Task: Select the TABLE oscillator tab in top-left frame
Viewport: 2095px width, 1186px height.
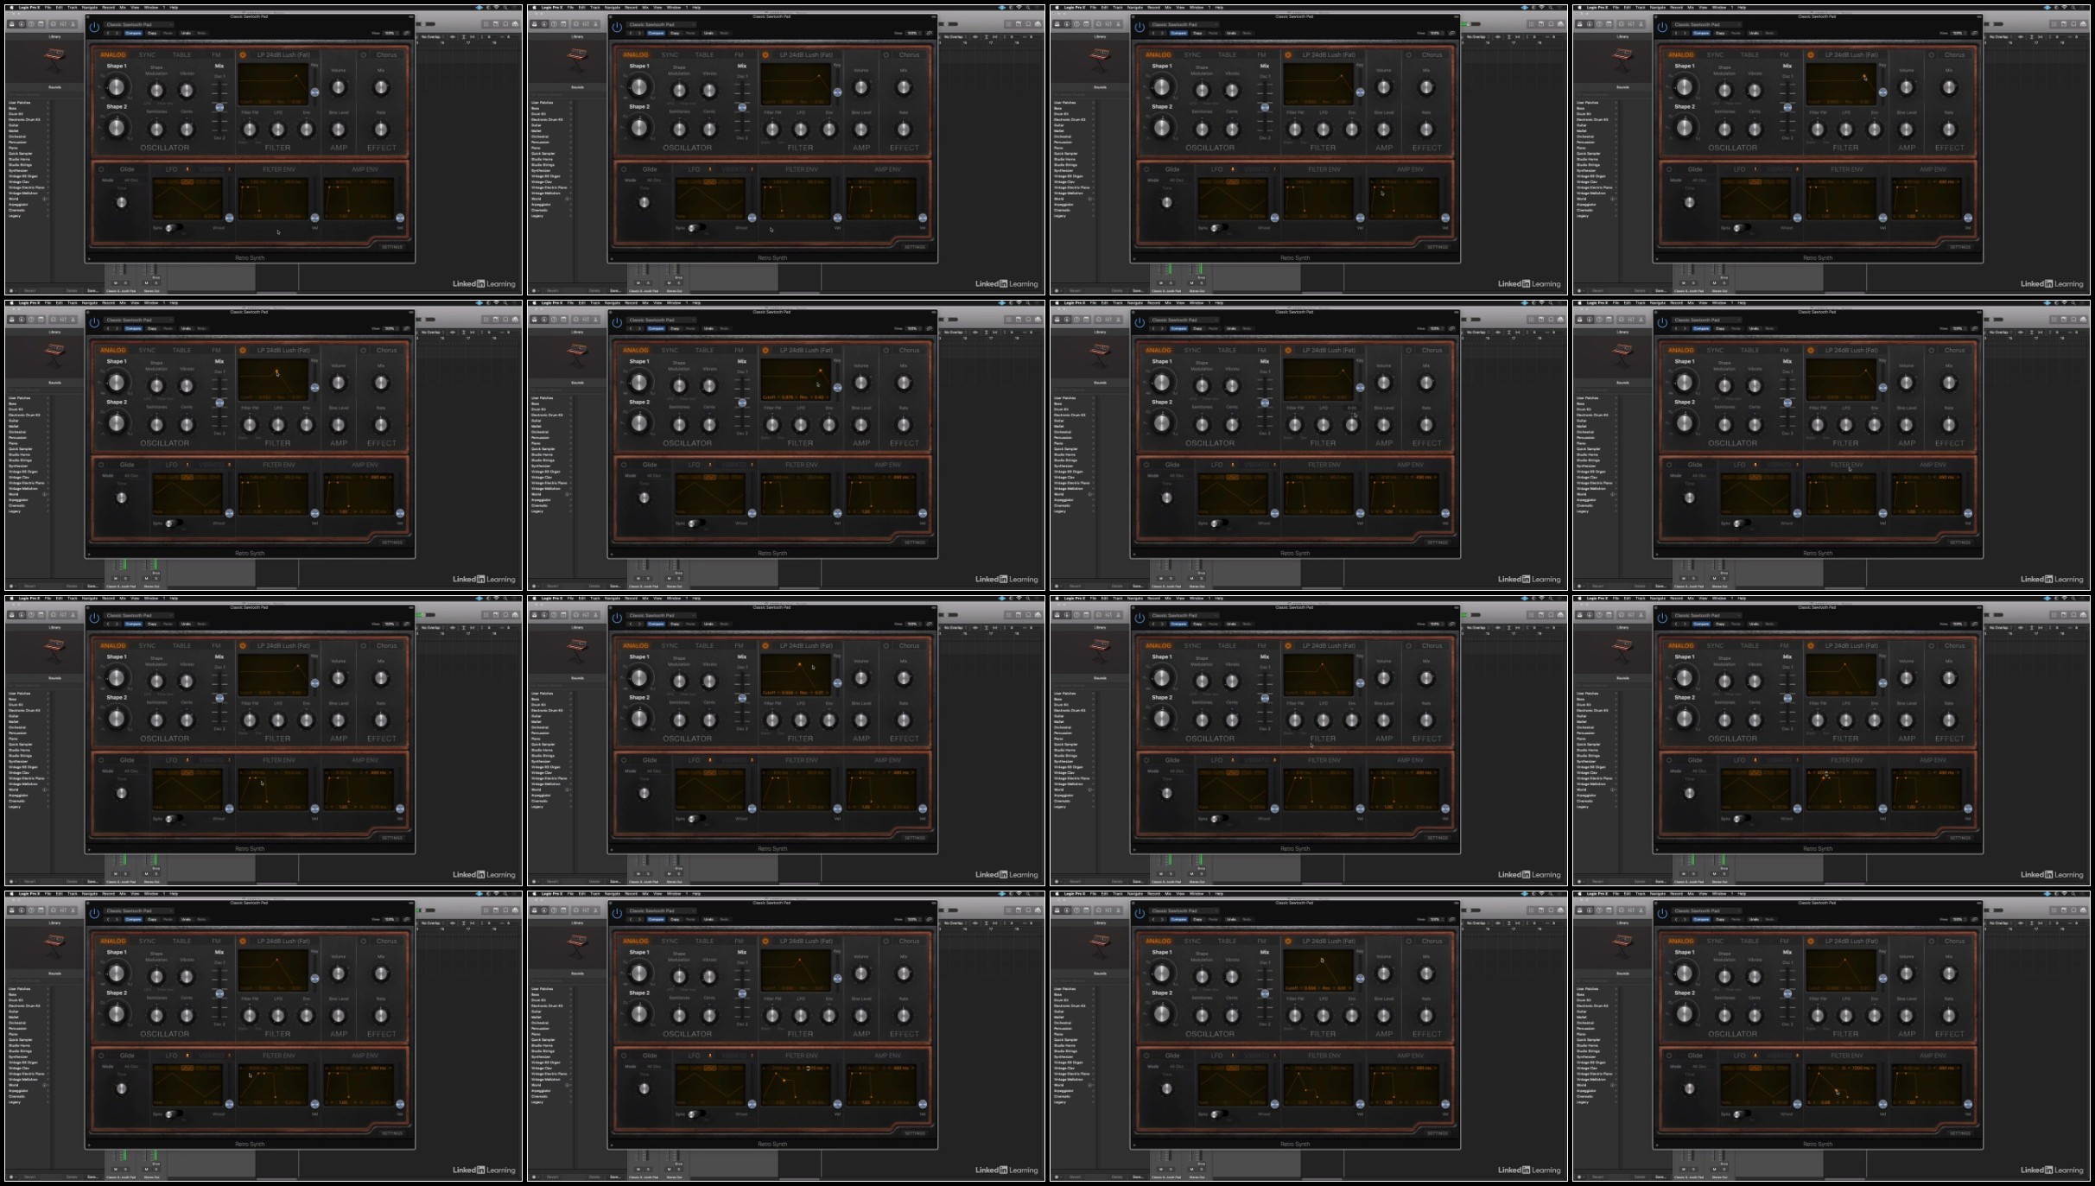Action: 181,54
